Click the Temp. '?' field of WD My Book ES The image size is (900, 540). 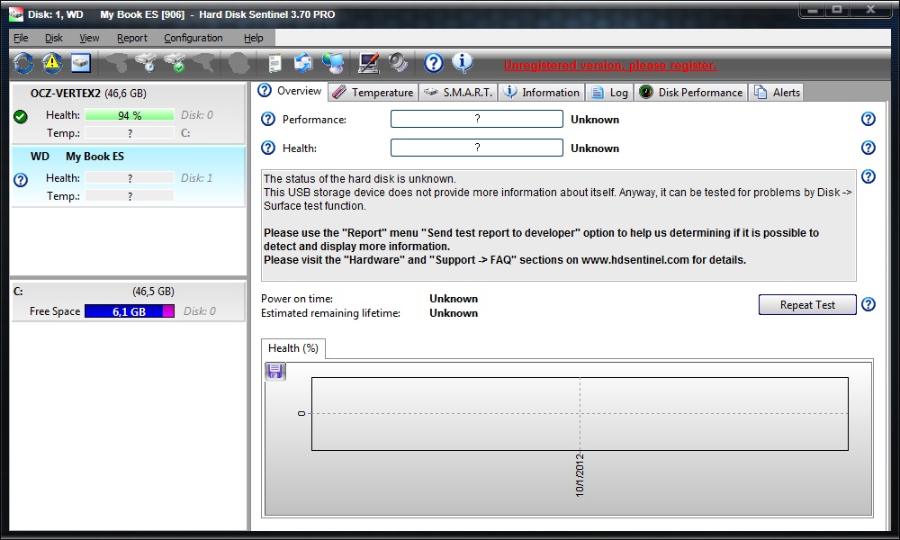pos(129,196)
